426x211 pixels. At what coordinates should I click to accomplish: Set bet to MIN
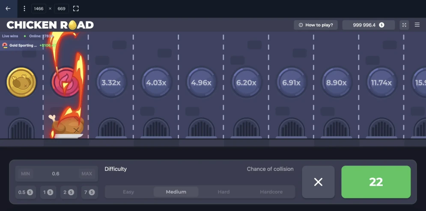tap(26, 173)
